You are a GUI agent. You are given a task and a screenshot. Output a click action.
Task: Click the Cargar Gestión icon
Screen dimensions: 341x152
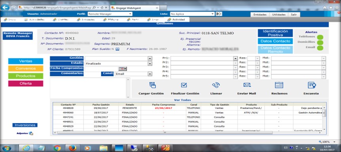(153, 85)
